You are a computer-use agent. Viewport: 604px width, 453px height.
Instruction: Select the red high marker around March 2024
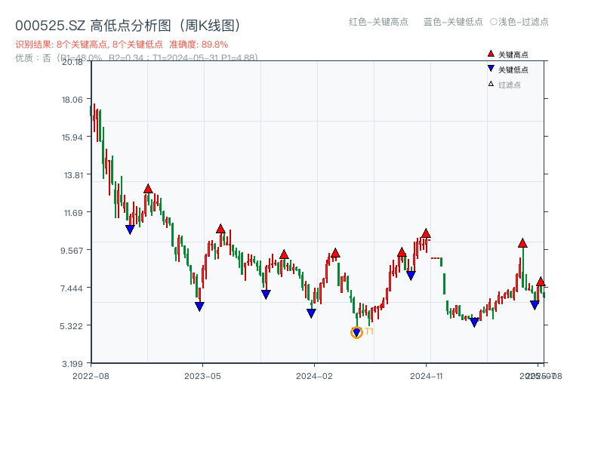335,253
